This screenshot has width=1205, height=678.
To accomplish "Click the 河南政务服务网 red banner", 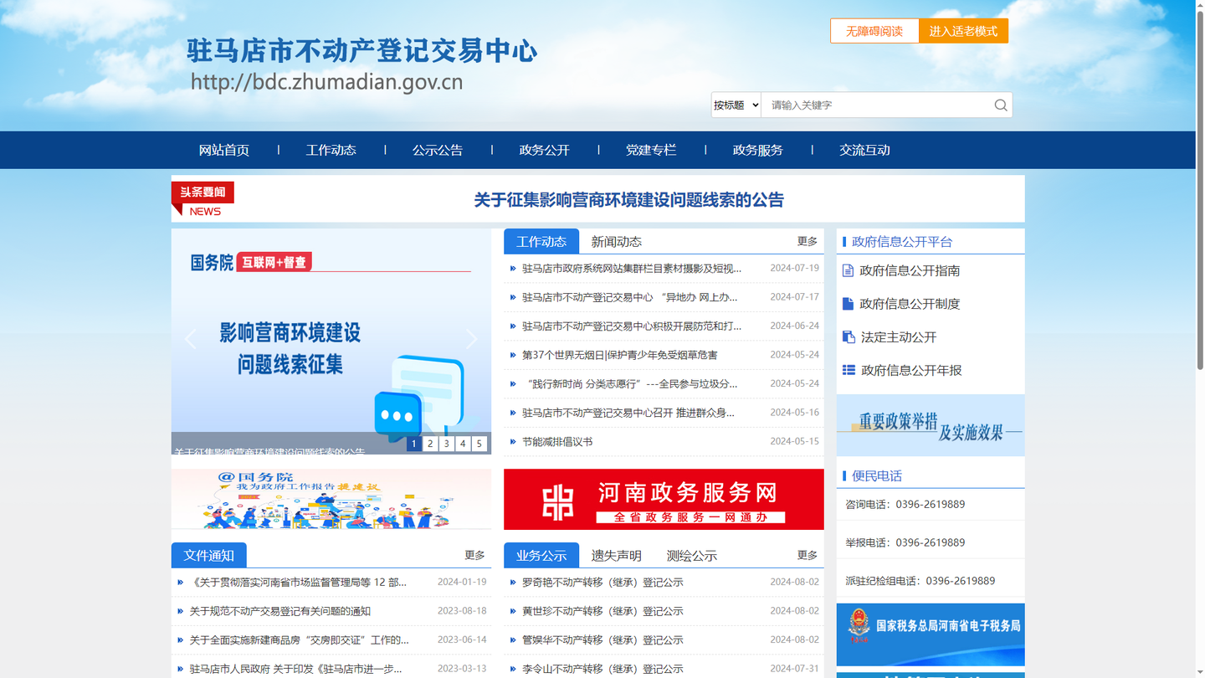I will pyautogui.click(x=664, y=500).
